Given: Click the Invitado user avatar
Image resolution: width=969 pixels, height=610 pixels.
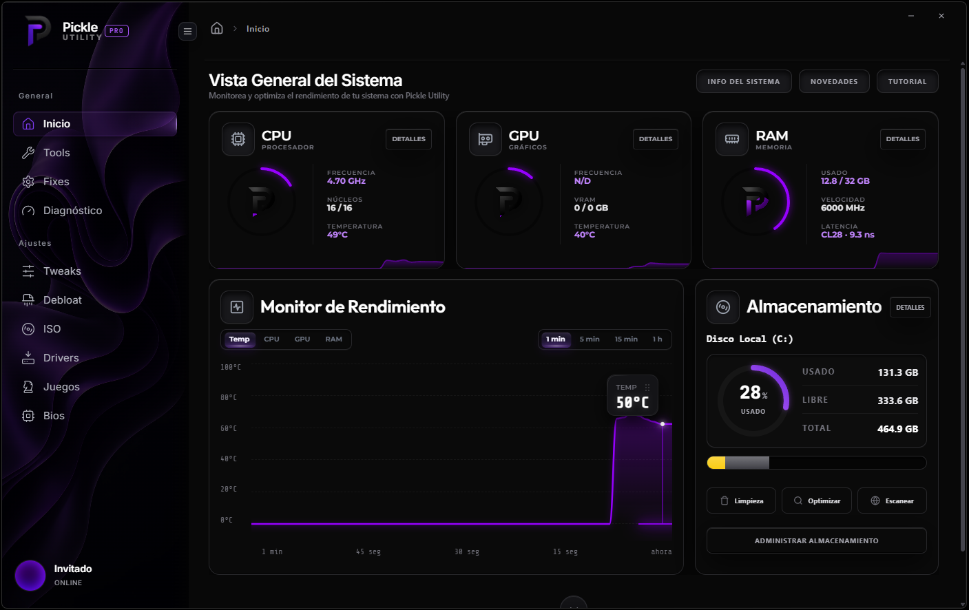Looking at the screenshot, I should [30, 576].
